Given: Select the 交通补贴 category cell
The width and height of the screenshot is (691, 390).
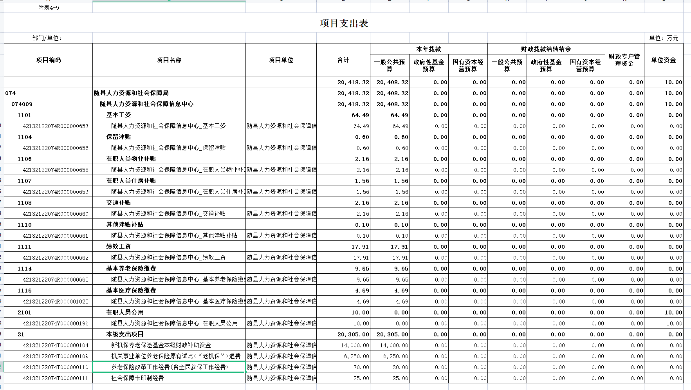Looking at the screenshot, I should [x=169, y=203].
